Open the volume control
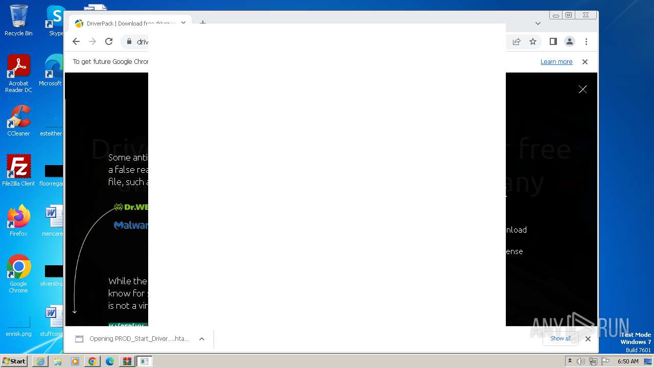 click(581, 361)
